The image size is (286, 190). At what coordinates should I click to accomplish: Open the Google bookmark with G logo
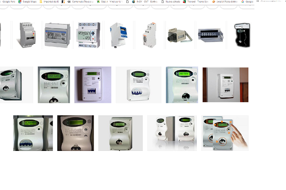[x=247, y=1]
